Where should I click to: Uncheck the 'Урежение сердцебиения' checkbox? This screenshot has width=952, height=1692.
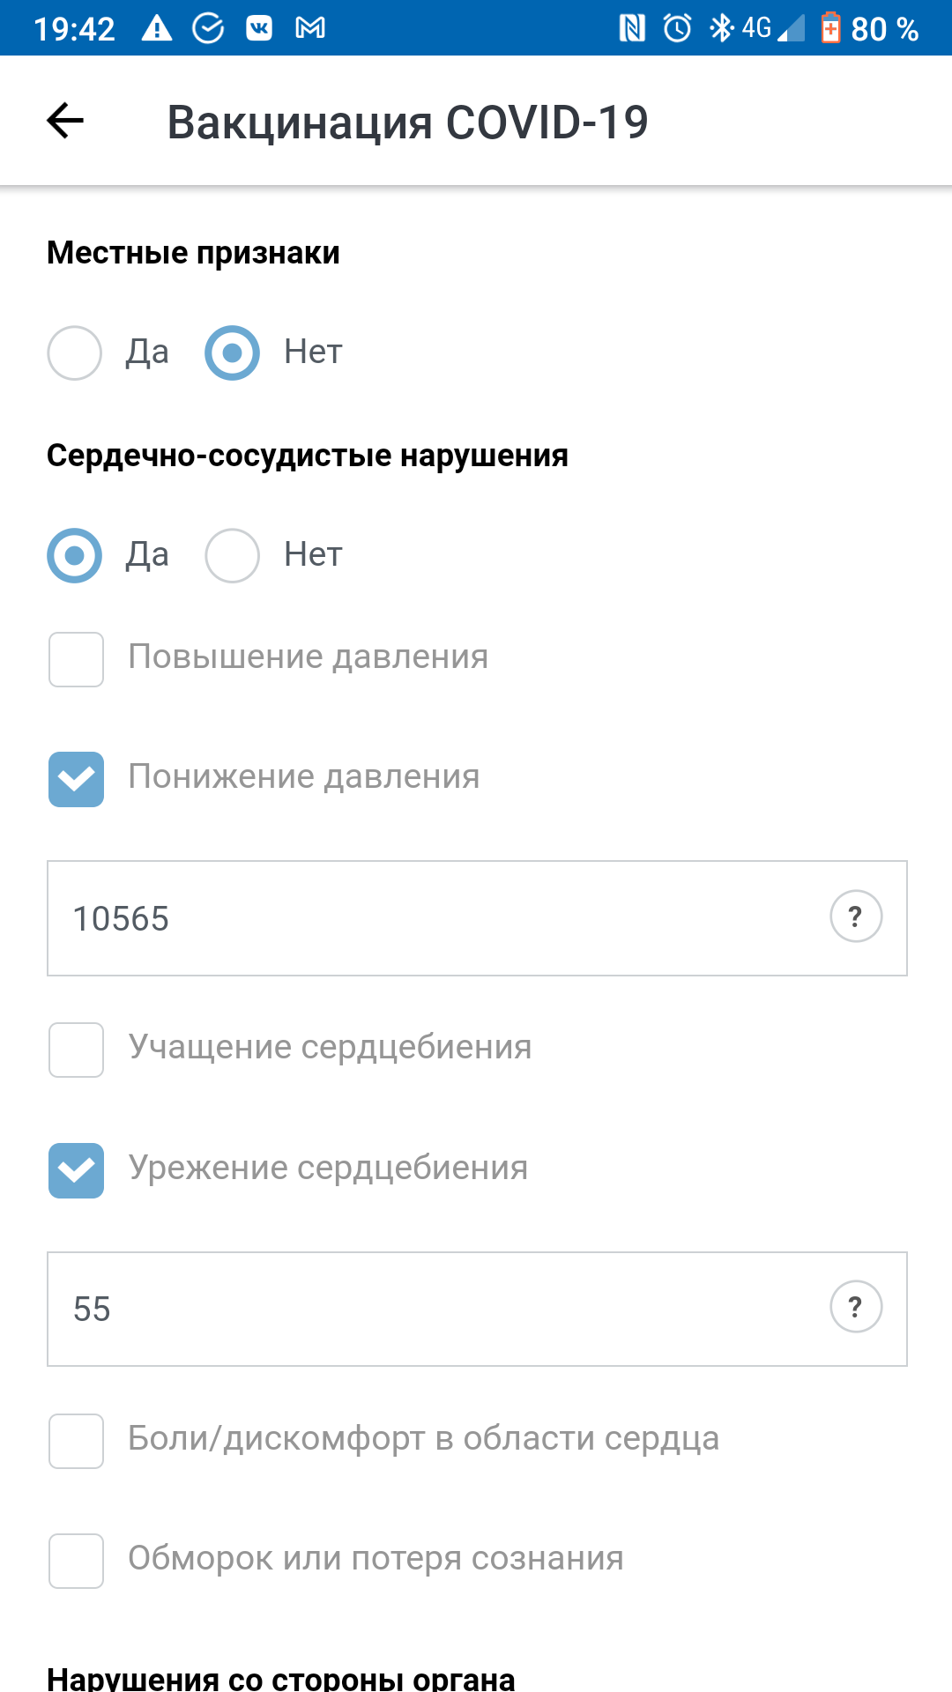click(76, 1170)
